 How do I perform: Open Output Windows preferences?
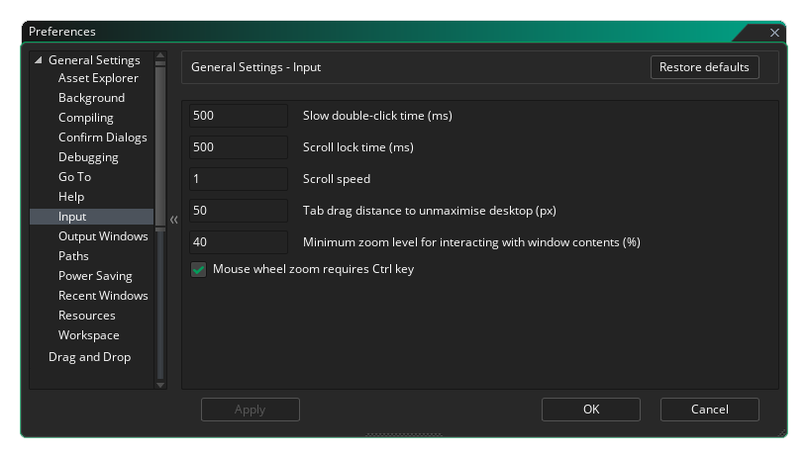coord(103,236)
